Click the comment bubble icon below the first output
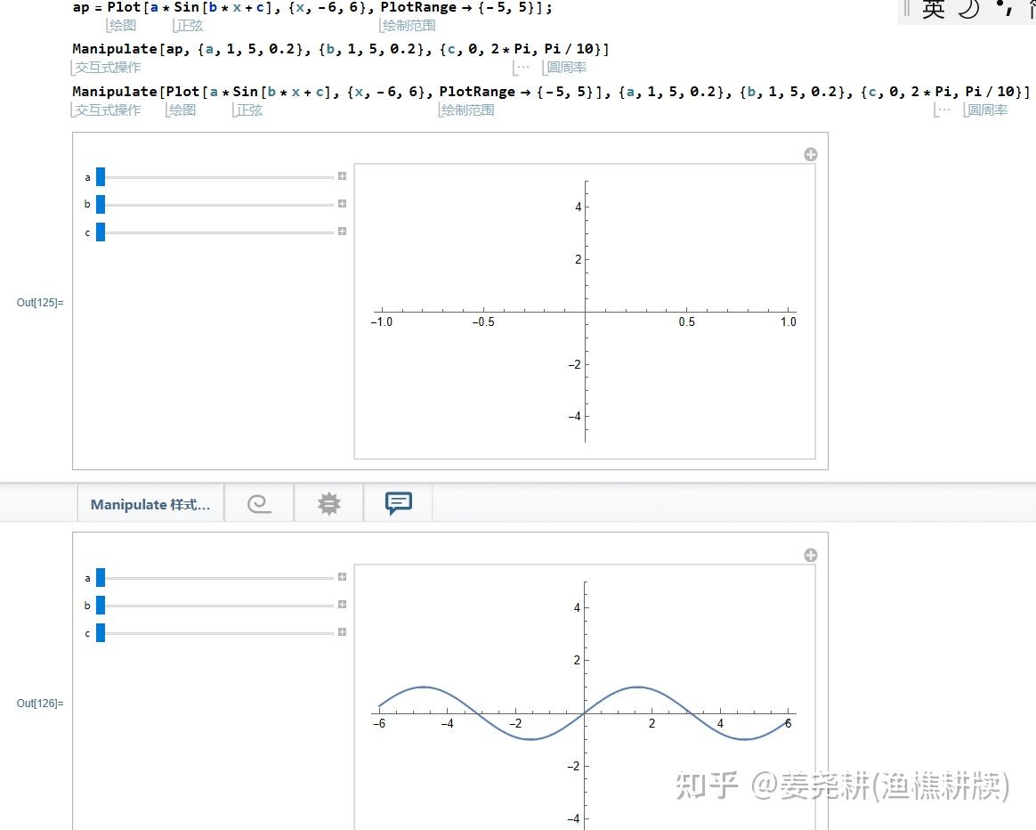The image size is (1036, 830). click(398, 503)
